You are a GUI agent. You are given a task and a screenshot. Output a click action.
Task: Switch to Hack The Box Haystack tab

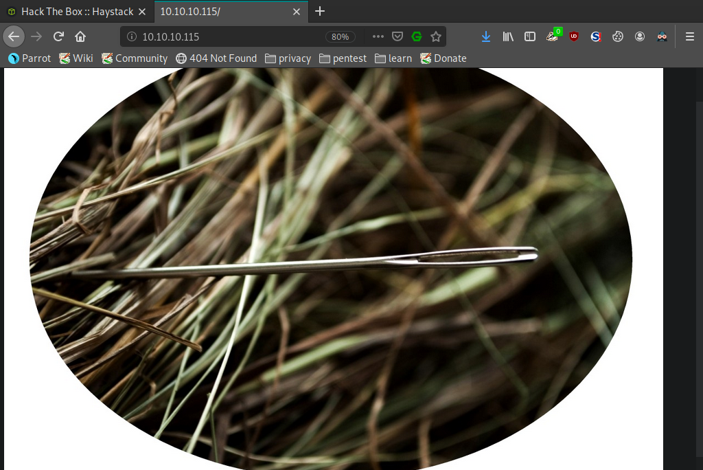coord(77,12)
